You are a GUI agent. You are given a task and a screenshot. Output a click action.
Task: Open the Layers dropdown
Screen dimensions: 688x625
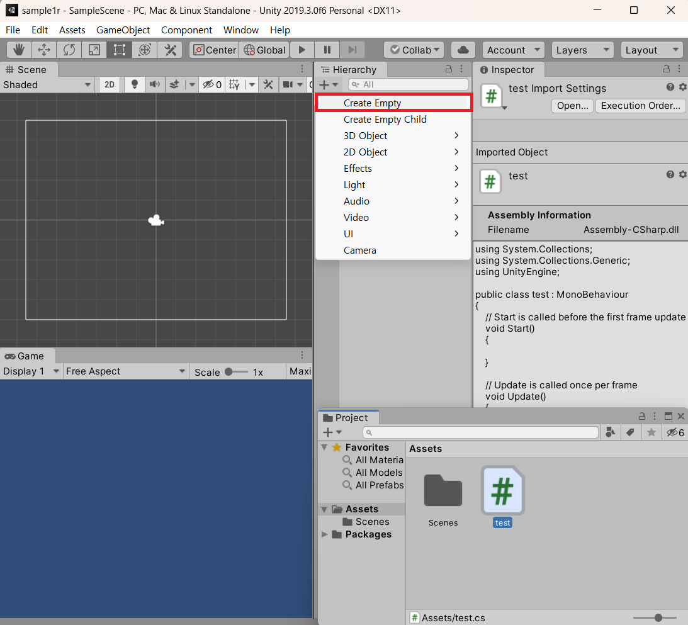(x=582, y=50)
